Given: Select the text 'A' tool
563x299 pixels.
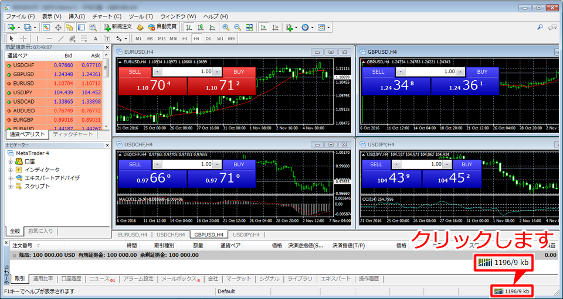Looking at the screenshot, I should [96, 38].
